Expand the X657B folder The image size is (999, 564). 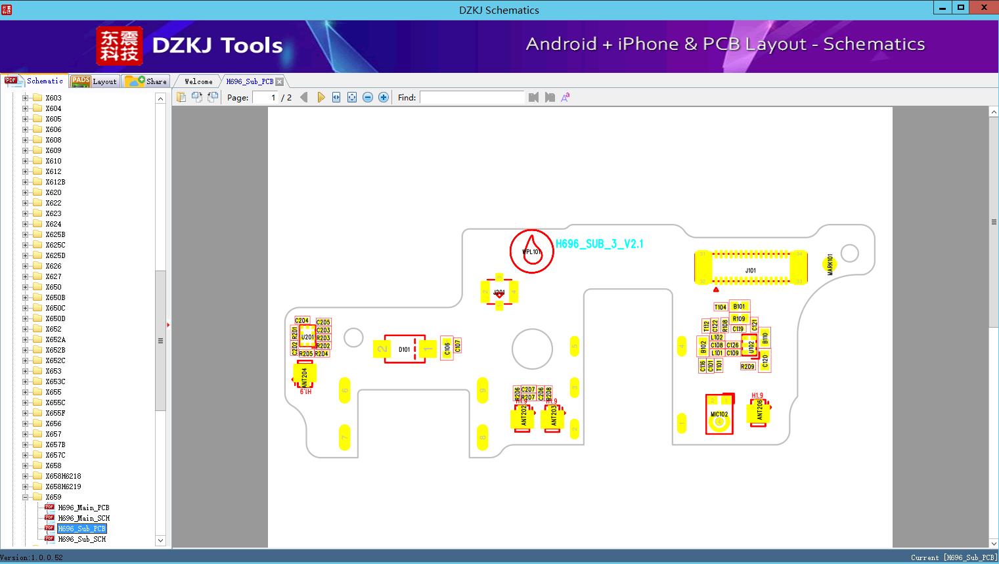(26, 445)
